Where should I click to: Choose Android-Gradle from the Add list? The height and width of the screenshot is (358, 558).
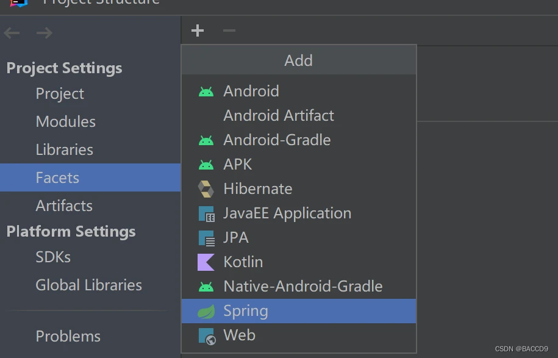click(x=299, y=140)
